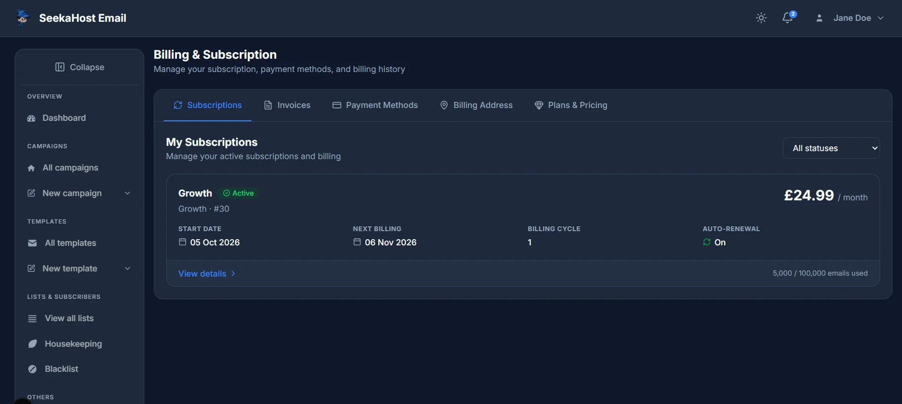This screenshot has width=902, height=404.
Task: Click the New campaign edit icon
Action: [x=31, y=193]
